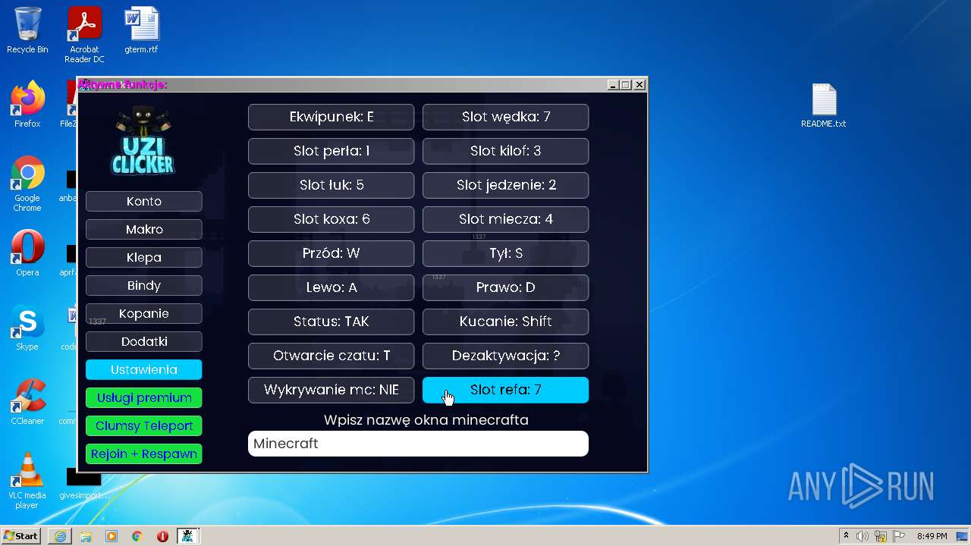The image size is (971, 546).
Task: Change the Otwarcie czatu: T keybind
Action: point(332,356)
